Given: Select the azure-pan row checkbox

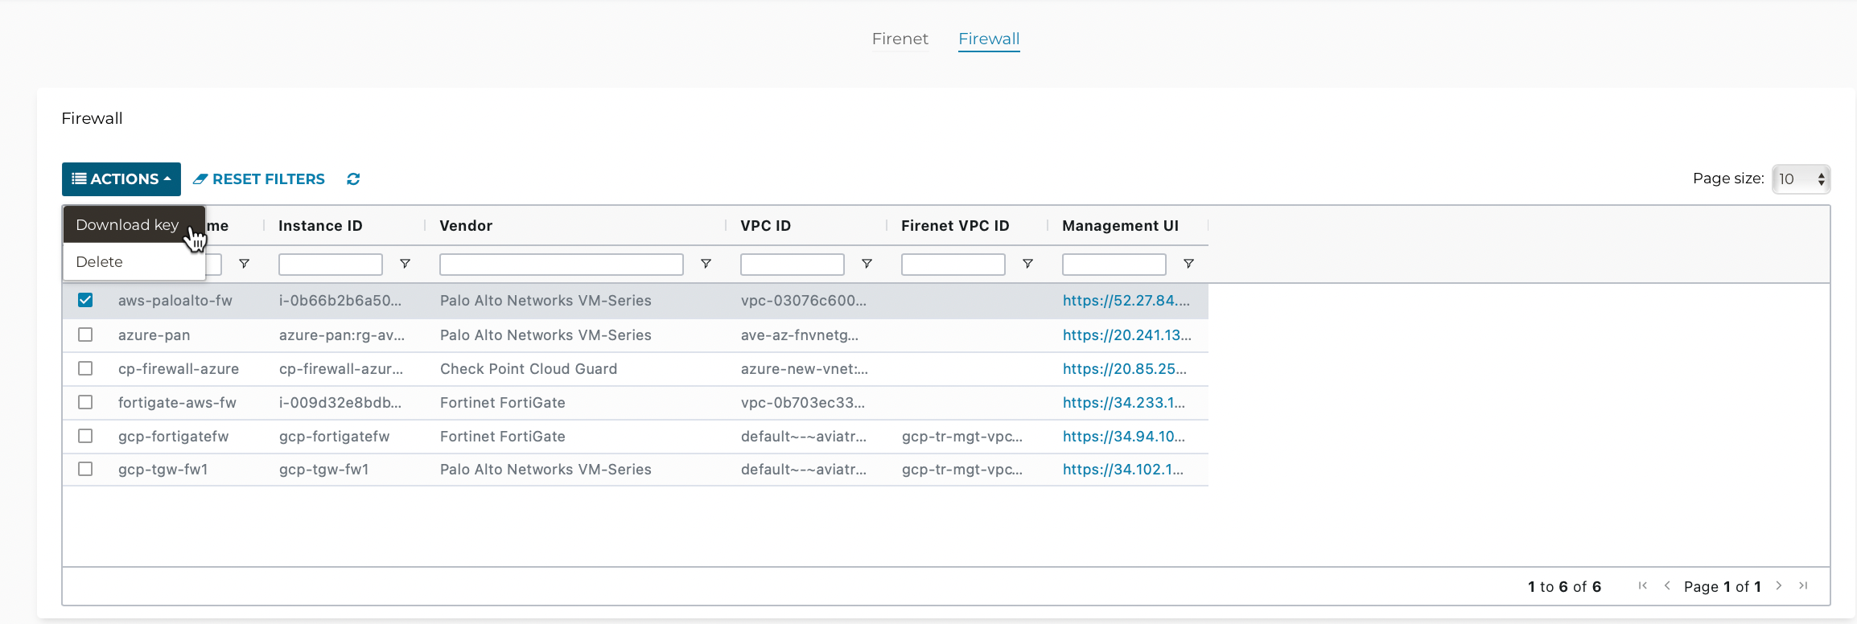Looking at the screenshot, I should 85,335.
